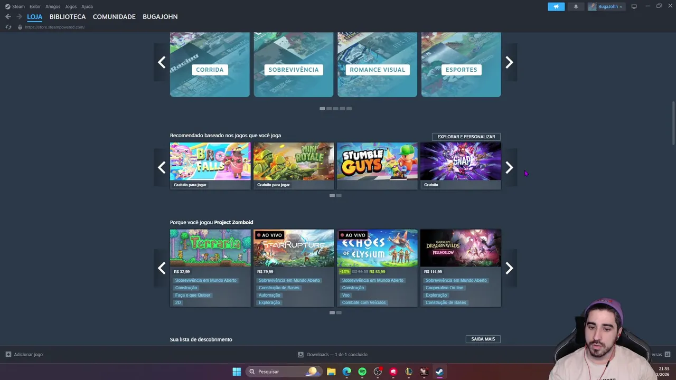Open the Steam menu
The width and height of the screenshot is (676, 380).
coord(15,6)
